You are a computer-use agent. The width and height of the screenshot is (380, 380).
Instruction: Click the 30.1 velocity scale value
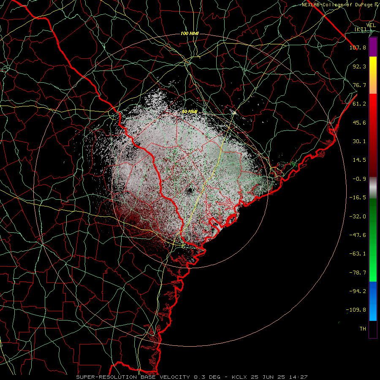(x=359, y=141)
